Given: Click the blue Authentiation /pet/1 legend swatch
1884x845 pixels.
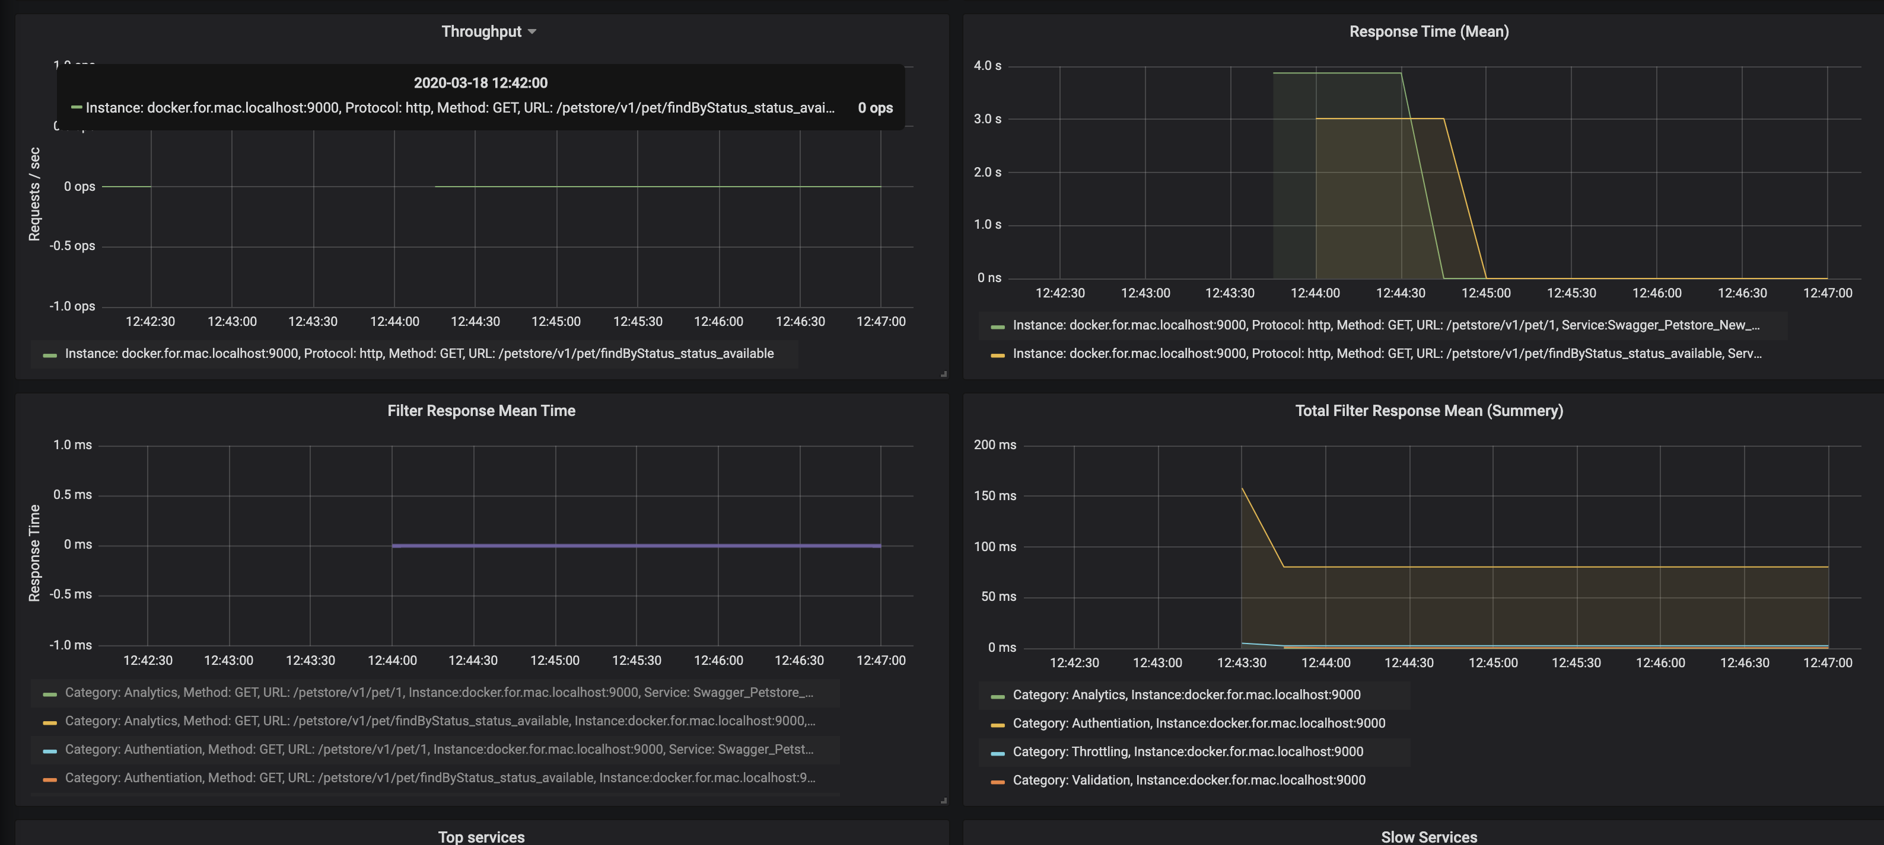Looking at the screenshot, I should [50, 751].
